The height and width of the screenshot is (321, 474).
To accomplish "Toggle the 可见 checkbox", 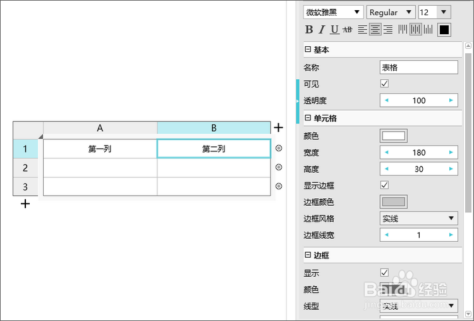I will [384, 84].
